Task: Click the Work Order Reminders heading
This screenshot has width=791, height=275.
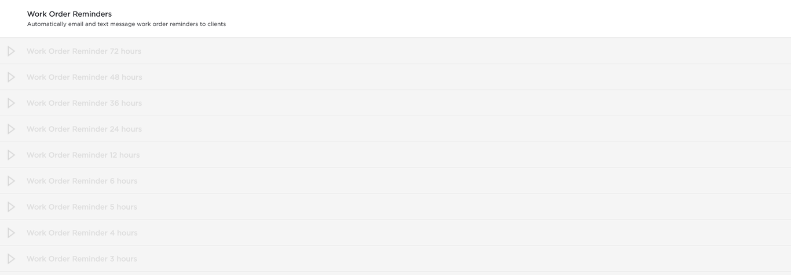Action: point(69,14)
